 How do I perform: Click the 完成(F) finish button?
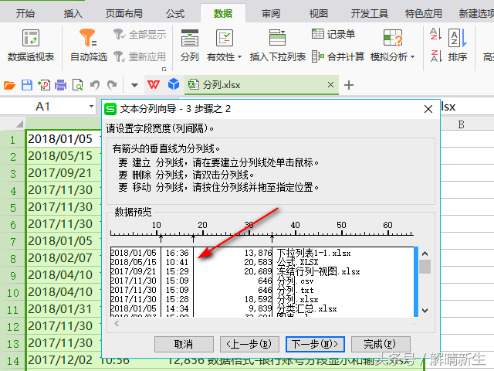[381, 344]
